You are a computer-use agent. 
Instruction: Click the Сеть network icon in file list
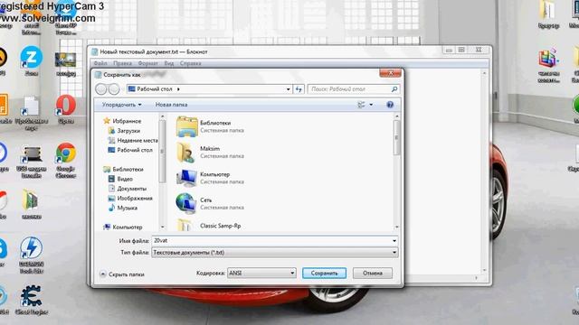pyautogui.click(x=186, y=203)
